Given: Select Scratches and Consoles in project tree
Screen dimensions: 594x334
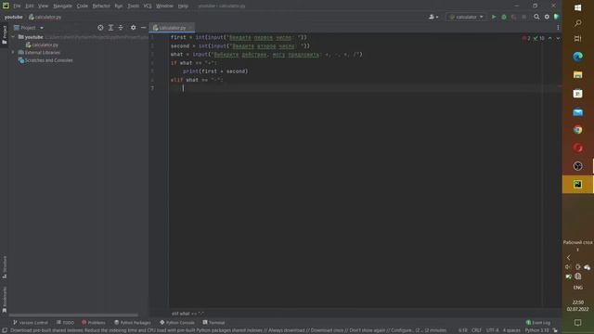Looking at the screenshot, I should point(45,60).
